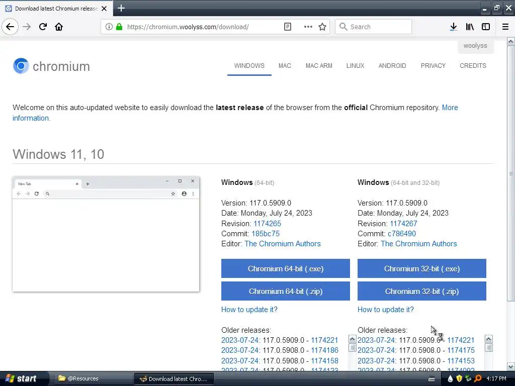
Task: Open a new browser tab
Action: 121,8
